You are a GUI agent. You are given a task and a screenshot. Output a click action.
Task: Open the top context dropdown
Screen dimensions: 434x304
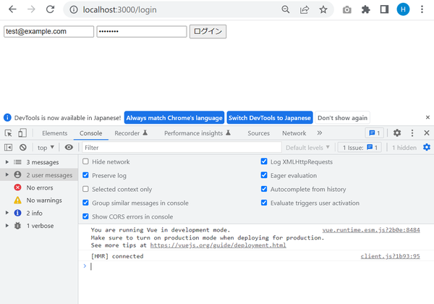(46, 148)
